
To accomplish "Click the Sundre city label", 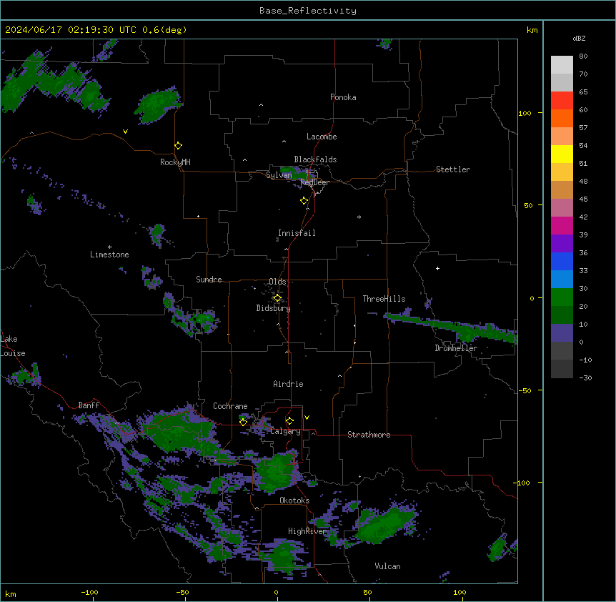I will (x=209, y=280).
